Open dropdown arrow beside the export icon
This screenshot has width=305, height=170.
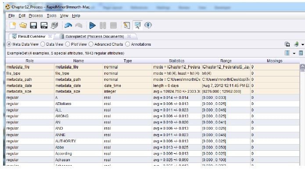pos(303,45)
